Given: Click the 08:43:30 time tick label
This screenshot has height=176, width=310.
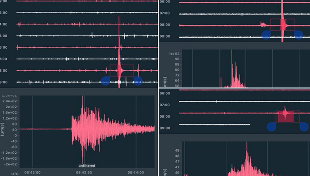Looking at the screenshot, I should [x=84, y=172].
